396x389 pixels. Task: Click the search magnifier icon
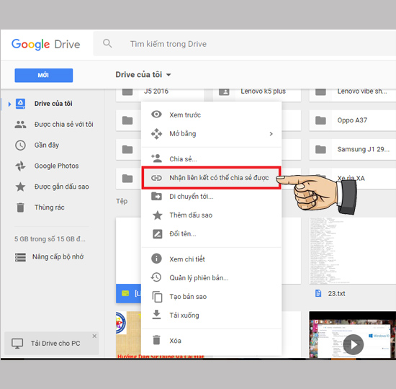pos(107,43)
